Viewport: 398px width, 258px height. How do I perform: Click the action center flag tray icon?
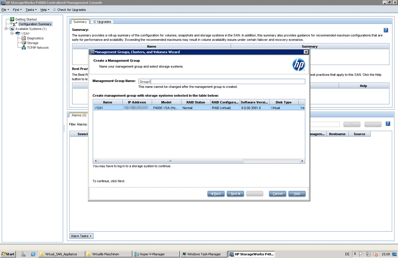(361, 254)
